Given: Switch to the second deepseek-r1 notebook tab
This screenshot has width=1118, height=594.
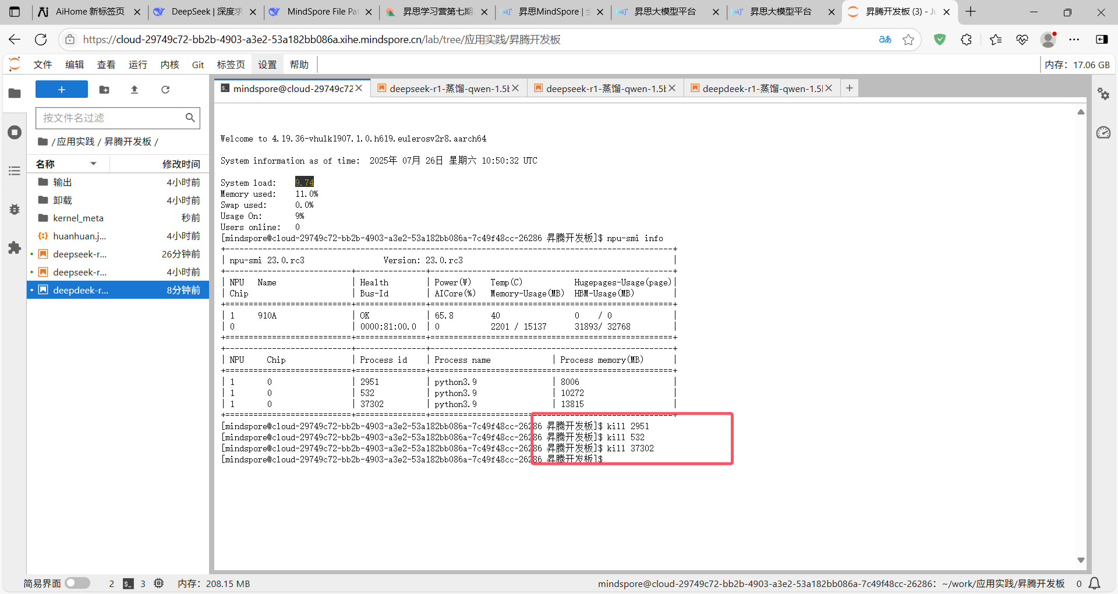Looking at the screenshot, I should 605,89.
